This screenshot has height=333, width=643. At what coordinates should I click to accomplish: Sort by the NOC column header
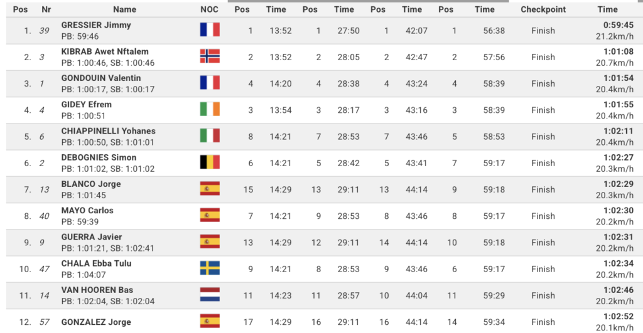(209, 9)
